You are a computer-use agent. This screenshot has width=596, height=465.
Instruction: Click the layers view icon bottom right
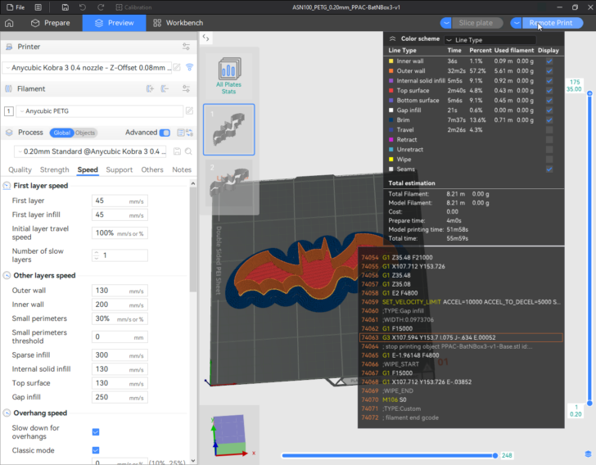pyautogui.click(x=588, y=454)
